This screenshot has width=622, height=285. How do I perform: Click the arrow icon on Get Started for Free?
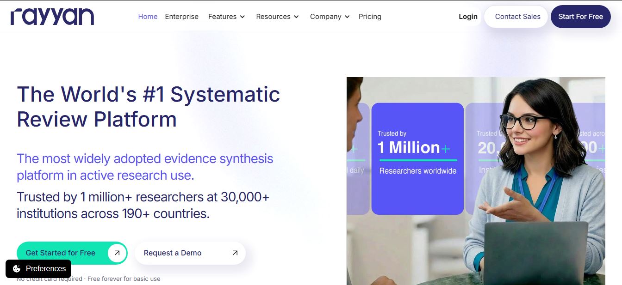tap(117, 253)
